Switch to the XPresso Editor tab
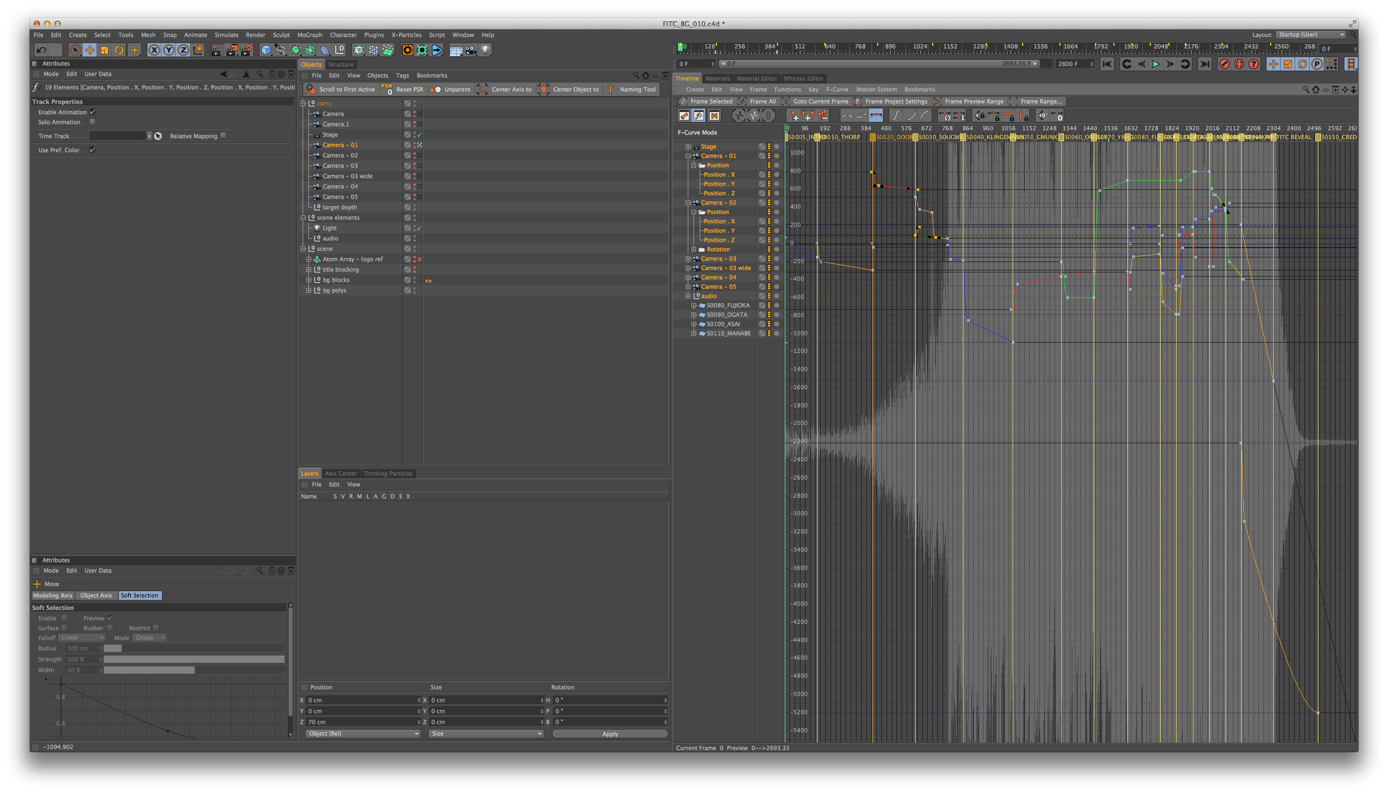This screenshot has height=793, width=1388. pyautogui.click(x=803, y=78)
